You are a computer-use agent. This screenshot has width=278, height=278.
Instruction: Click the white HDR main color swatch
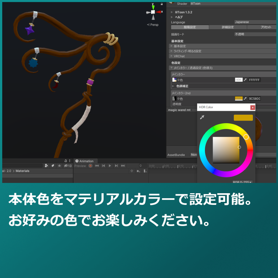tap(239, 80)
